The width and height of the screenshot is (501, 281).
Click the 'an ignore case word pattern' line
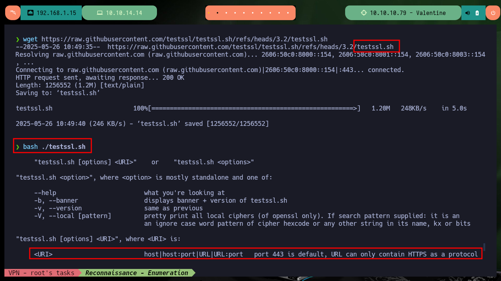tap(307, 224)
